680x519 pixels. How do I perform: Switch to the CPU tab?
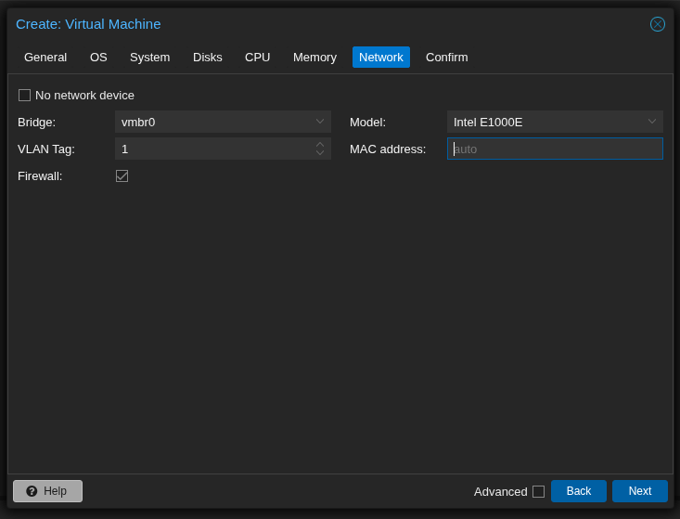pos(258,58)
